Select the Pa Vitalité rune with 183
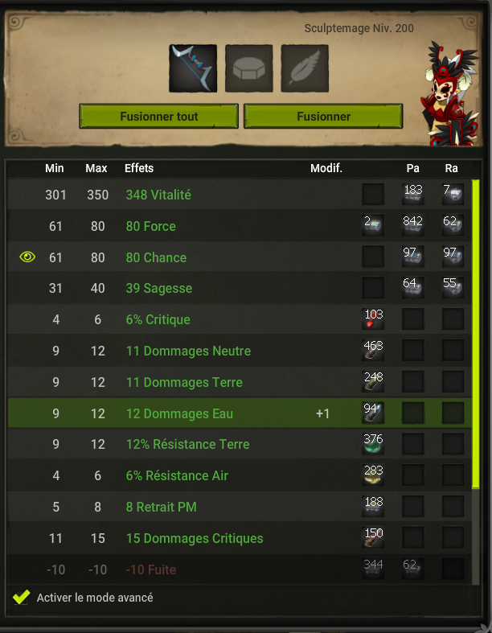This screenshot has width=492, height=633. (x=413, y=194)
